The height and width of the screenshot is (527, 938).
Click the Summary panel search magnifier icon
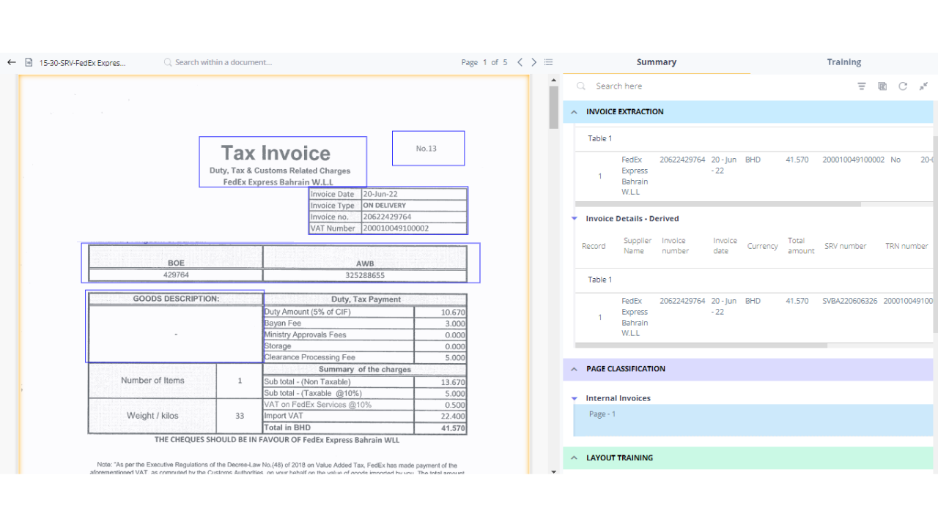click(581, 86)
